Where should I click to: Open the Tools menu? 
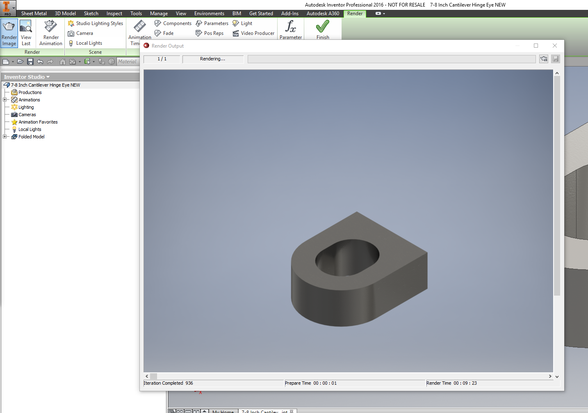(136, 13)
